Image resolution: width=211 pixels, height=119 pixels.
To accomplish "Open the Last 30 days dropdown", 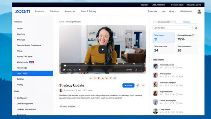I will 172,28.
